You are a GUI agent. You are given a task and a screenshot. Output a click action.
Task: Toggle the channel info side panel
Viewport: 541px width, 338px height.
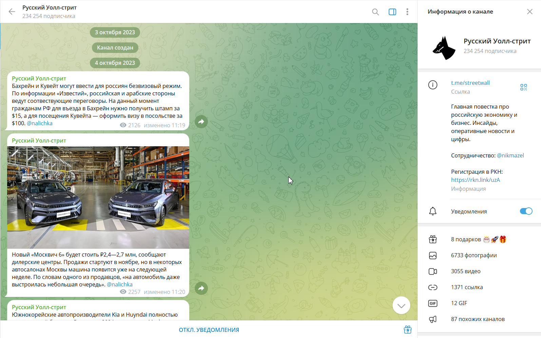point(392,12)
